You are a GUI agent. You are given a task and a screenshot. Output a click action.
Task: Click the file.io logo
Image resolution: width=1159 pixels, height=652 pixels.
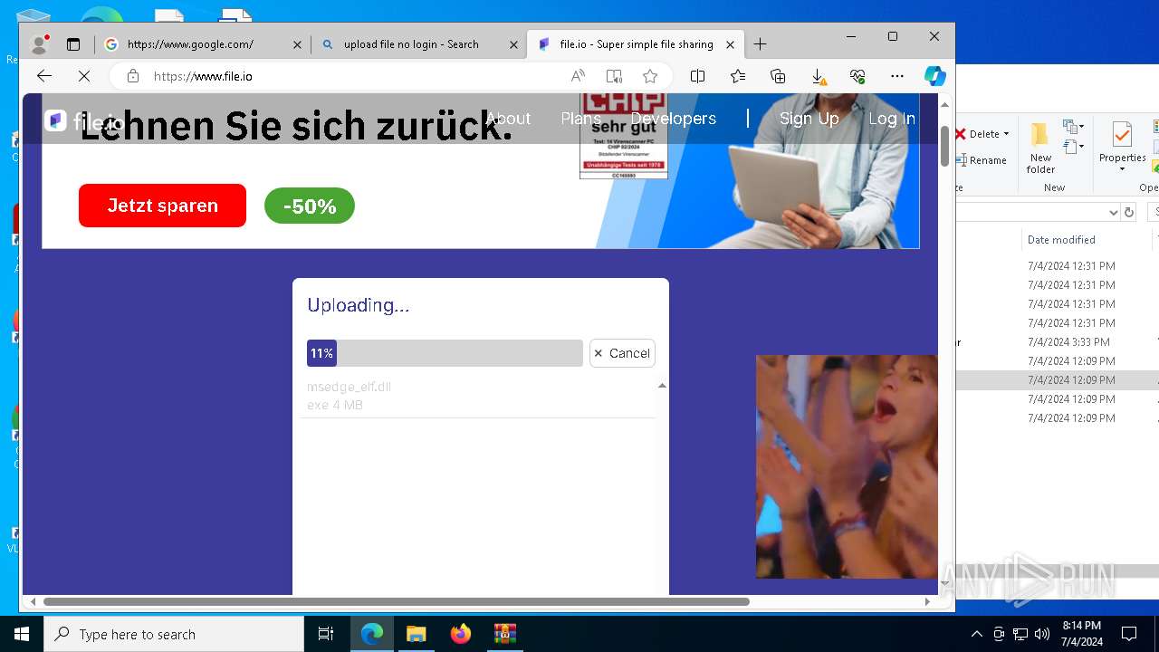point(83,120)
